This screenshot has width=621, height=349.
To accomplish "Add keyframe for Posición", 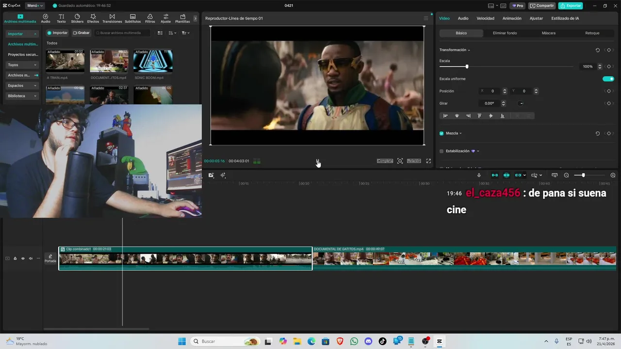I will coord(608,91).
